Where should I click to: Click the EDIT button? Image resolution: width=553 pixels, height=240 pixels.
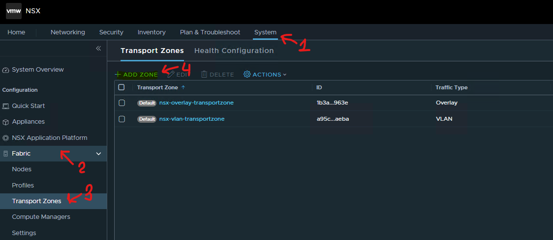pyautogui.click(x=179, y=75)
